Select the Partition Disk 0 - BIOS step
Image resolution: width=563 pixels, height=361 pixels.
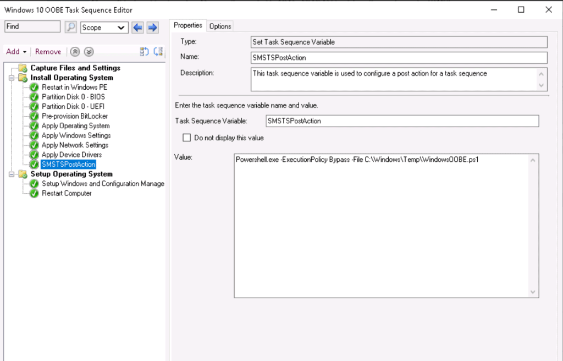73,97
